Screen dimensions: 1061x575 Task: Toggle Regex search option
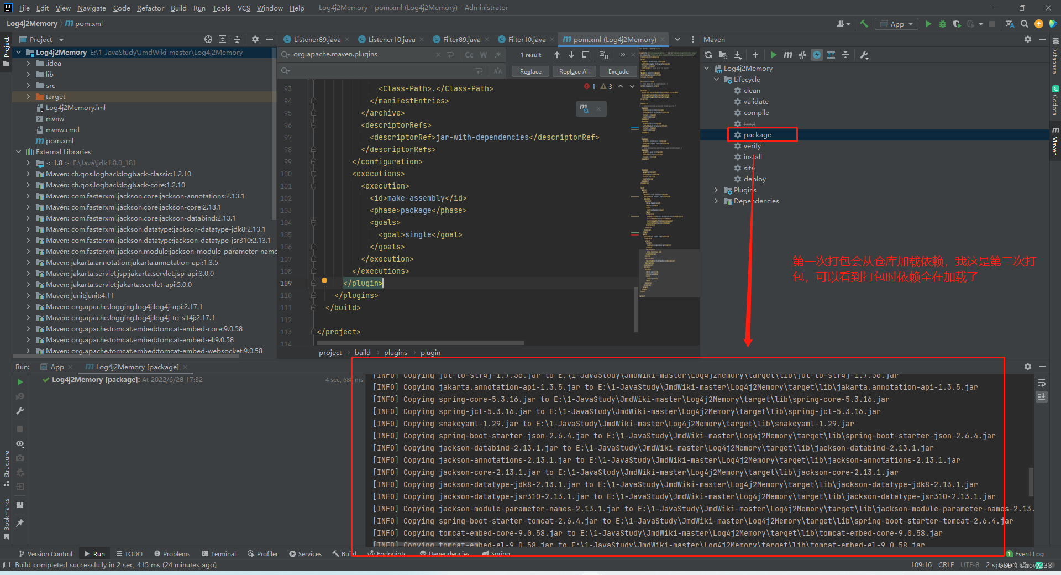pyautogui.click(x=498, y=55)
